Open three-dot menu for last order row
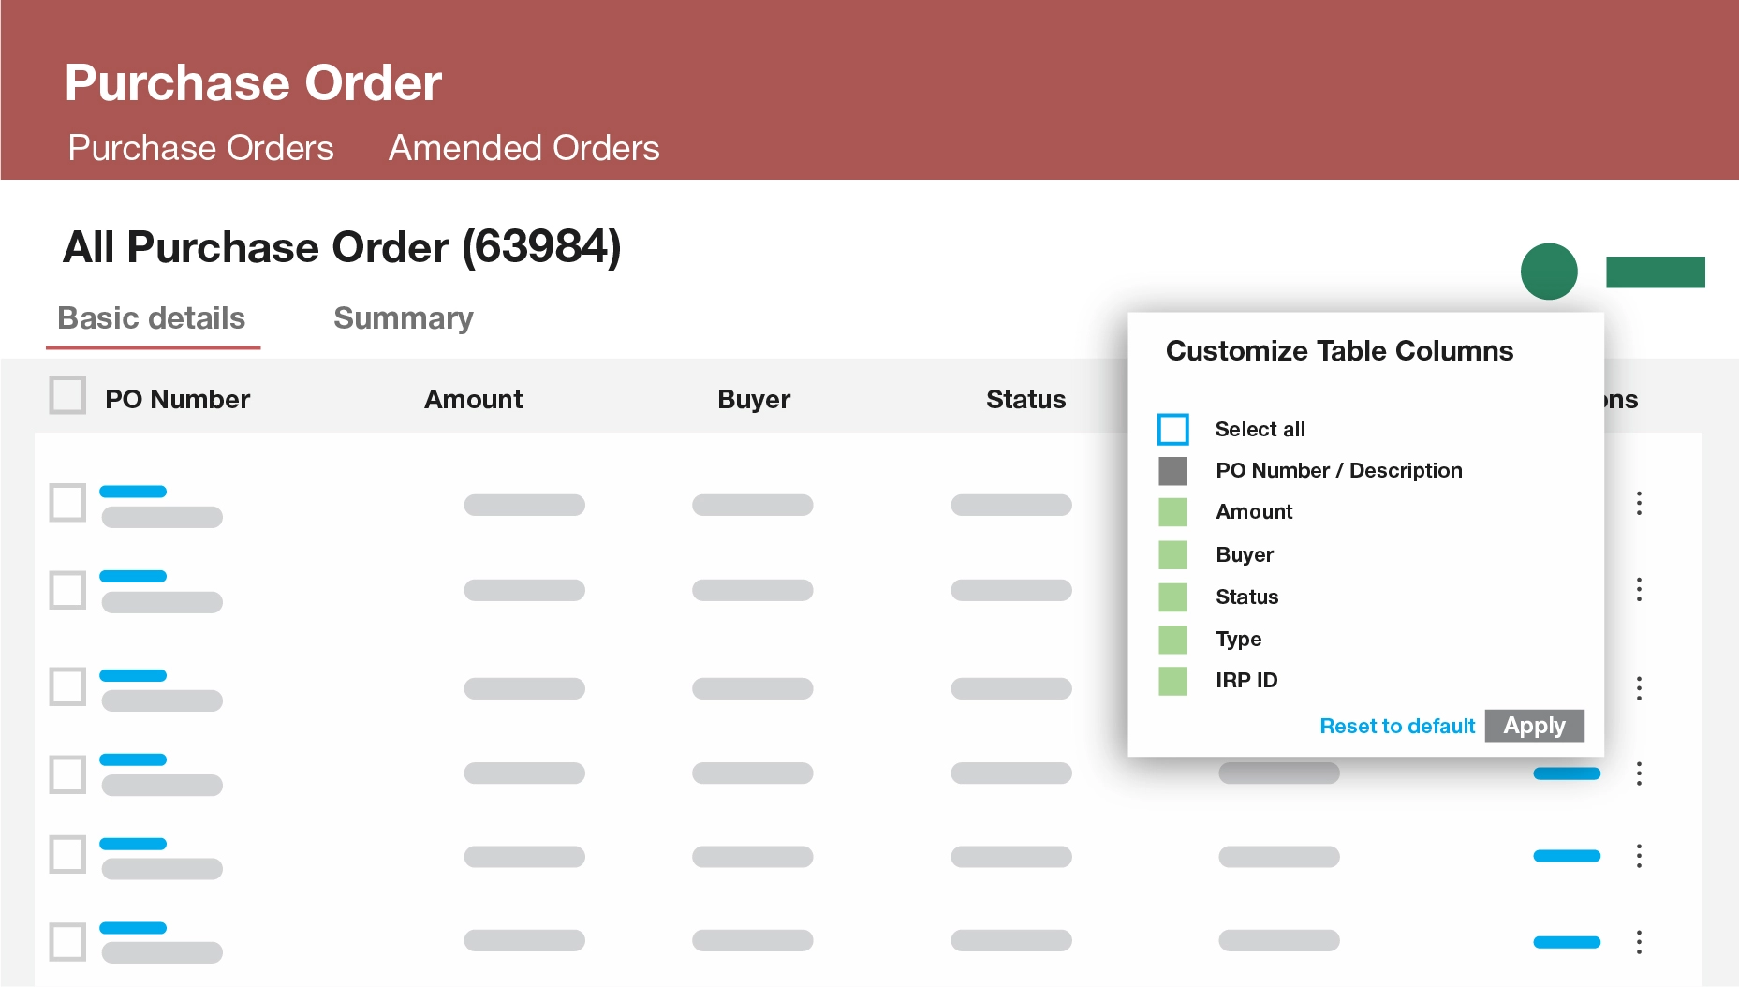1739x987 pixels. (1639, 942)
